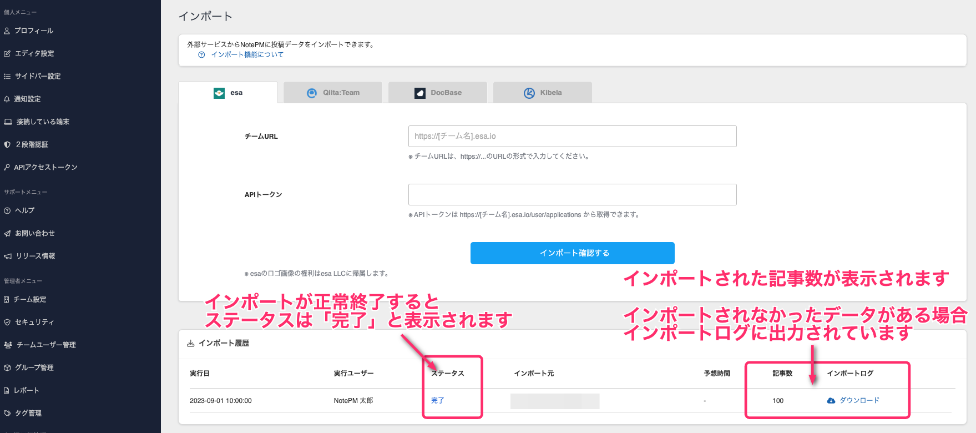976x433 pixels.
Task: Open 通知設定 menu item
Action: (x=27, y=99)
